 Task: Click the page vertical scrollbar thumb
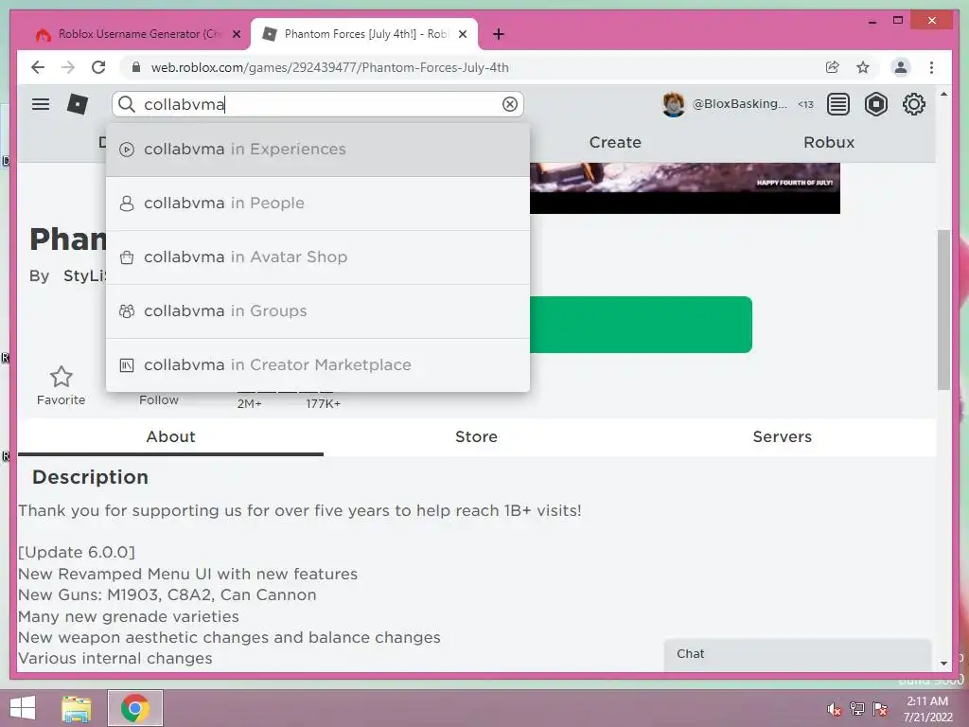943,310
